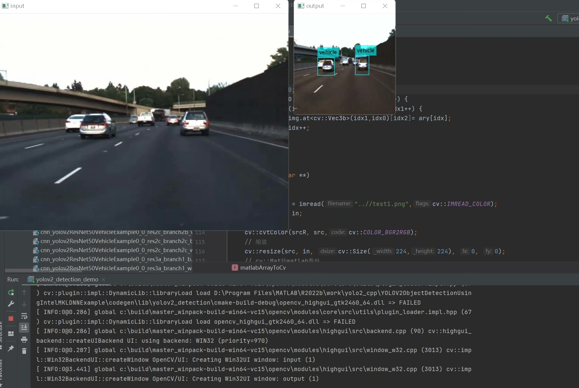
Task: Close the yolov2_detection_demo Run tab
Action: (x=103, y=279)
